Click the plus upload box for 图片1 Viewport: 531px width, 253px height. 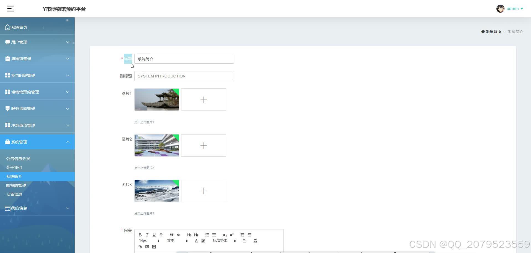pos(204,99)
